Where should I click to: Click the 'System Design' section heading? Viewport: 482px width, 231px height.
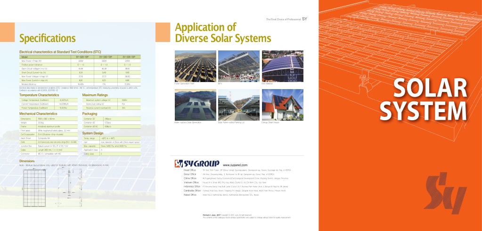pyautogui.click(x=93, y=133)
